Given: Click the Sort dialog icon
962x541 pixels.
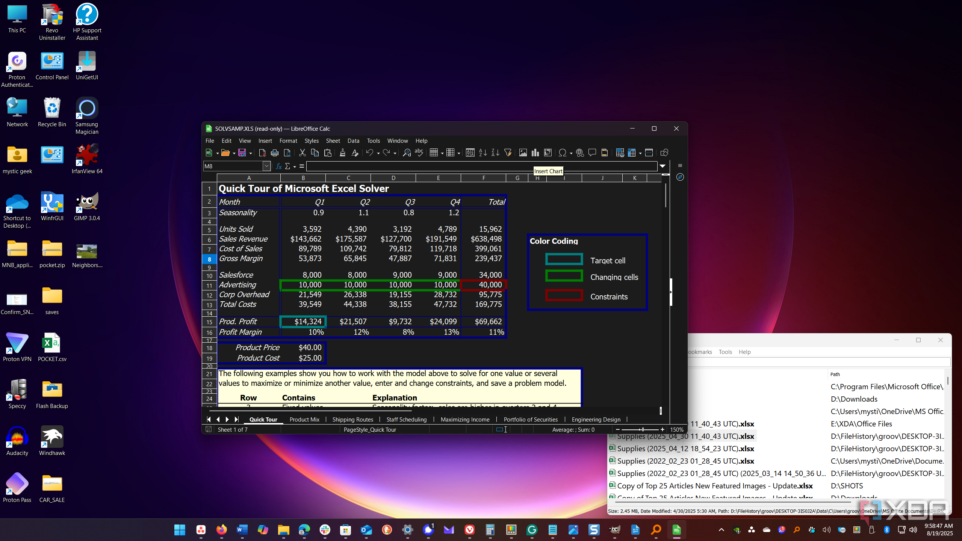Looking at the screenshot, I should click(470, 153).
